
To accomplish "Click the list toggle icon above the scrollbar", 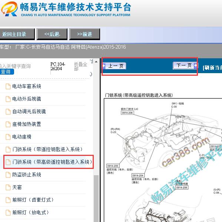I will click(92, 61).
